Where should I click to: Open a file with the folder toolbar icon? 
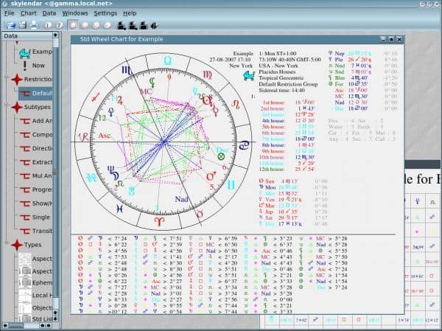click(x=11, y=25)
